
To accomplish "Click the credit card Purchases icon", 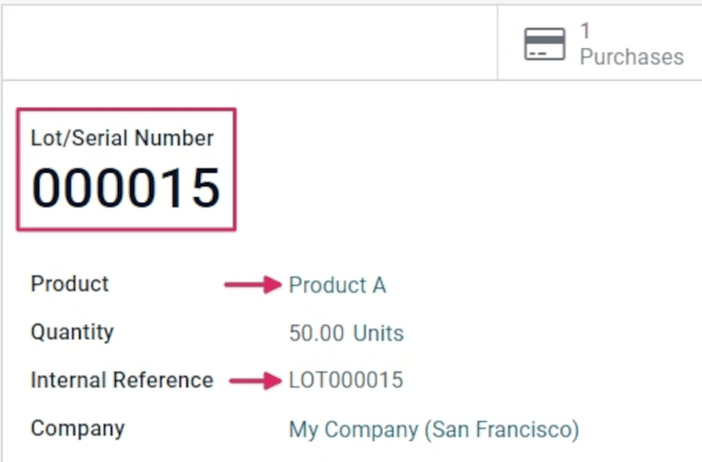I will [x=545, y=44].
